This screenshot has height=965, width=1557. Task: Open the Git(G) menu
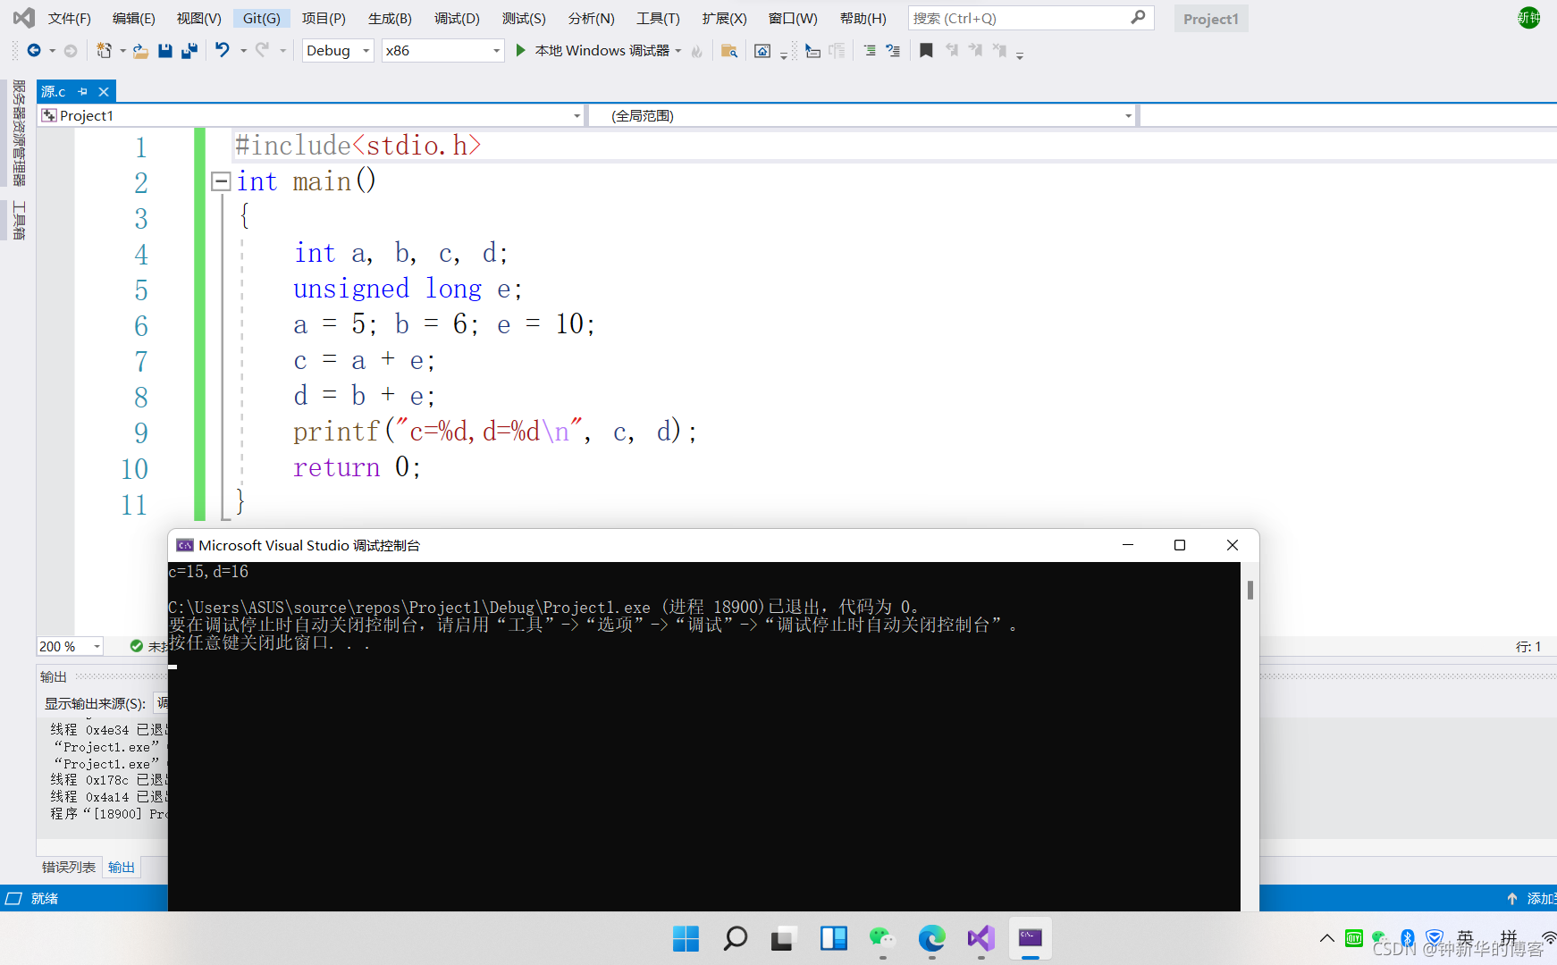(x=261, y=18)
